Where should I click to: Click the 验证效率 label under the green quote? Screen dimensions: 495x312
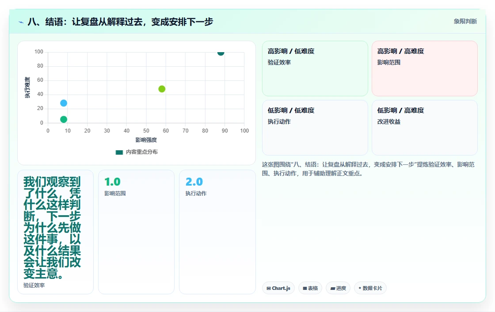[34, 285]
